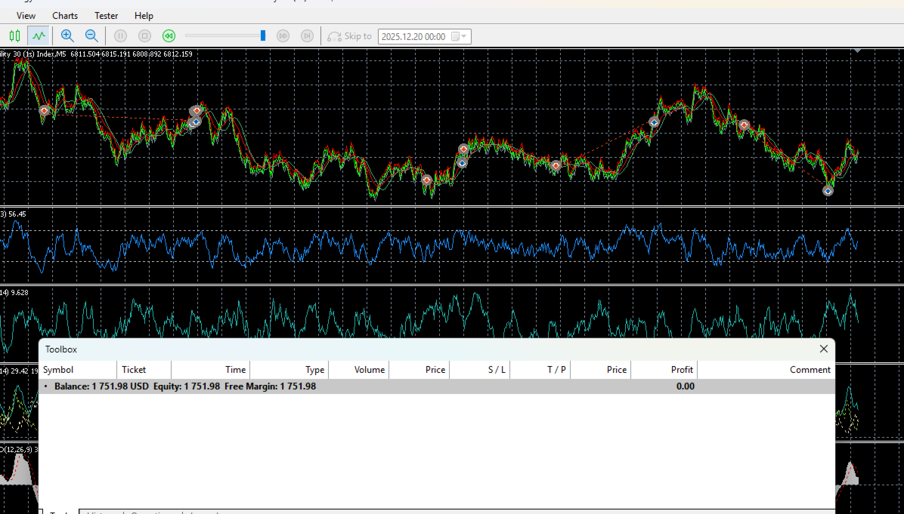Click the Skip to button

[349, 36]
